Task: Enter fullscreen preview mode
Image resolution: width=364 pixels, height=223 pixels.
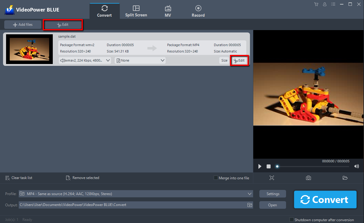Action: [272, 178]
